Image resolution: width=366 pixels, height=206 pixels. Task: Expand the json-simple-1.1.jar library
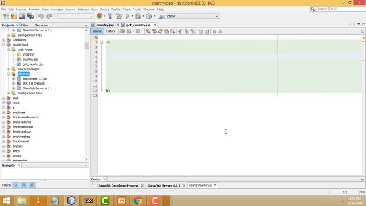[x=14, y=79]
